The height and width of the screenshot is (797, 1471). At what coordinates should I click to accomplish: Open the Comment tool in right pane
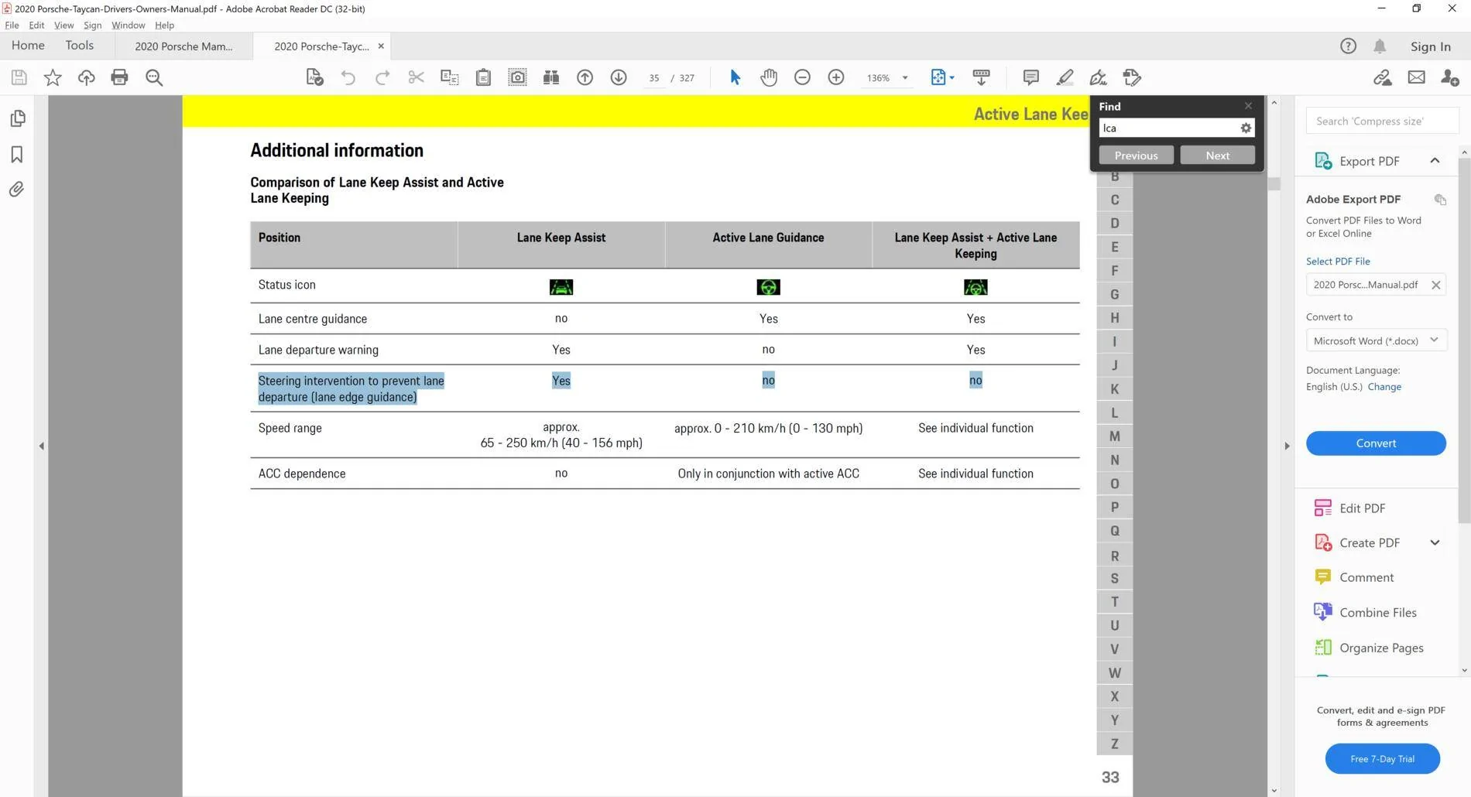tap(1366, 577)
